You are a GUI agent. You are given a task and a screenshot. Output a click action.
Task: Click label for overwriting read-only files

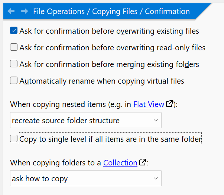coord(112,48)
